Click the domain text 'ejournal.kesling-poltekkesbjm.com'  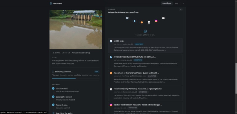(x=130, y=76)
